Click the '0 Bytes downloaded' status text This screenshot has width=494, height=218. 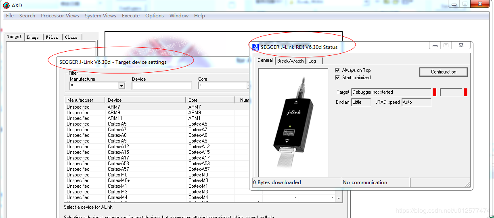pyautogui.click(x=277, y=182)
